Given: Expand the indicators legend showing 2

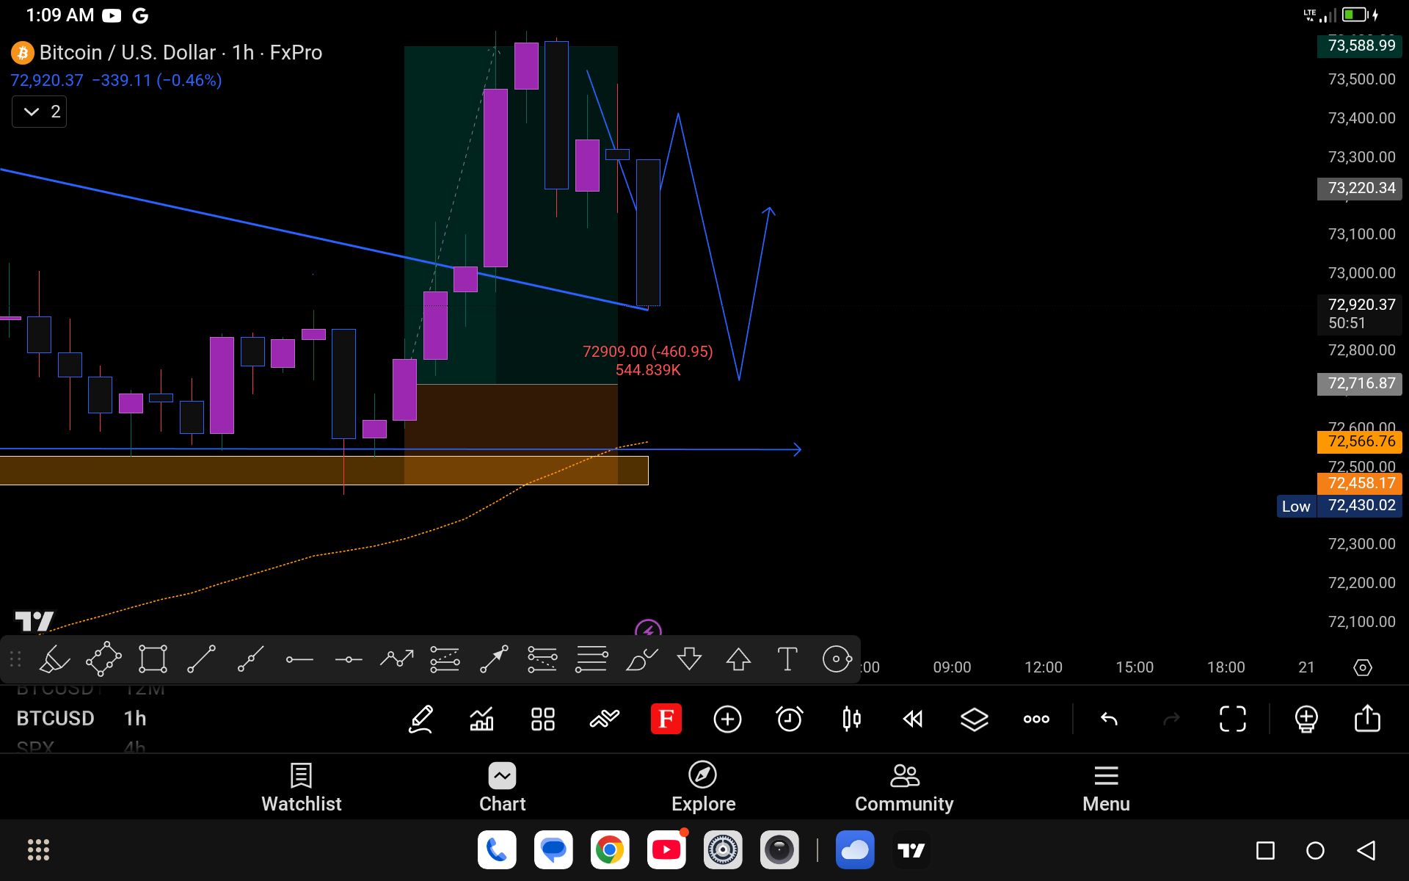Looking at the screenshot, I should [40, 112].
